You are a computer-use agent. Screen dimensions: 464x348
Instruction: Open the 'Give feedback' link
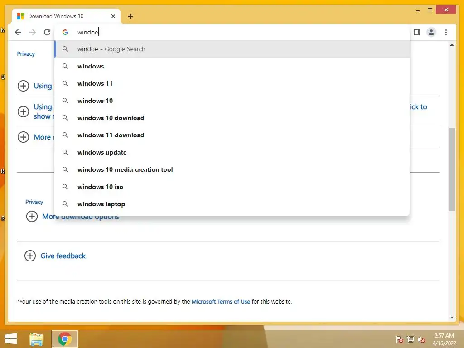(63, 256)
